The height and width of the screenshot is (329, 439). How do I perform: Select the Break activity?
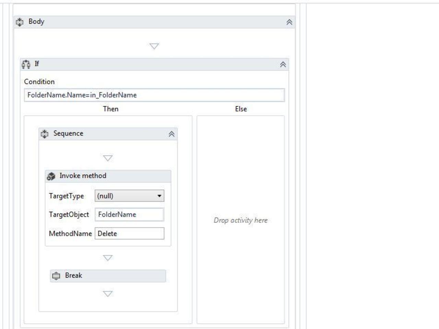pyautogui.click(x=108, y=276)
